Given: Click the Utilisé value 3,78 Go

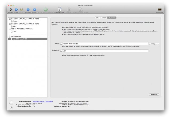Looking at the screenshot, I should point(78,105).
